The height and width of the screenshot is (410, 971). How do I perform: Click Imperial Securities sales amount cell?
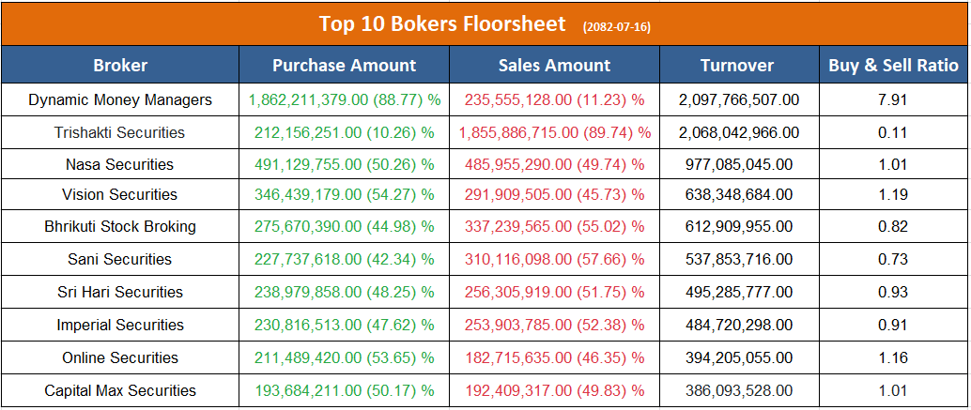[x=554, y=325]
